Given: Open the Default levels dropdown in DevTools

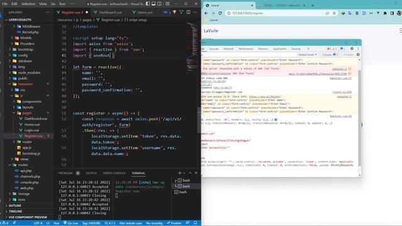Looking at the screenshot, I should tap(307, 55).
